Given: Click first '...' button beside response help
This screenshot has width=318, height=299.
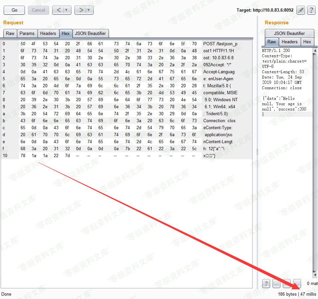Looking at the screenshot, I should [276, 283].
